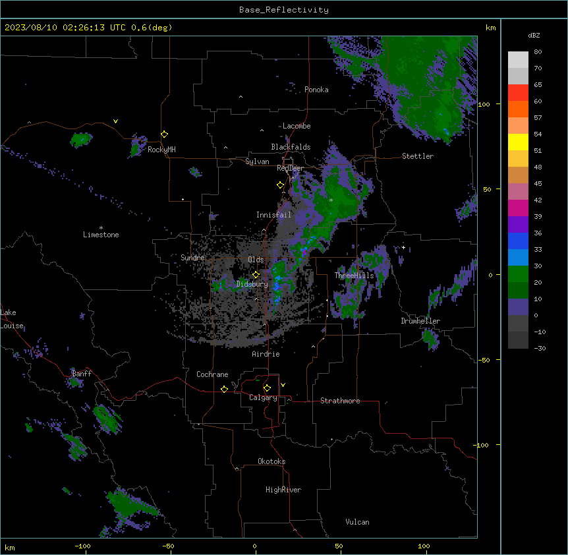The height and width of the screenshot is (555, 568).
Task: Click the 50 tick on the bottom axis
Action: point(339,546)
